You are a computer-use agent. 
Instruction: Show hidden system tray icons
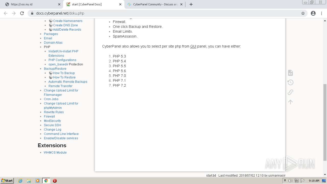(285, 181)
